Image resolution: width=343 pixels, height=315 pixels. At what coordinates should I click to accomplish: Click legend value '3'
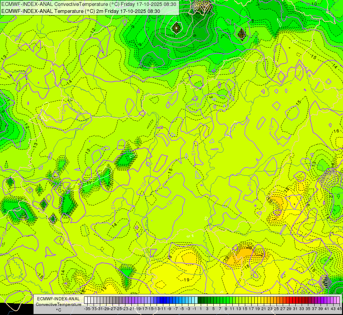[207, 309]
